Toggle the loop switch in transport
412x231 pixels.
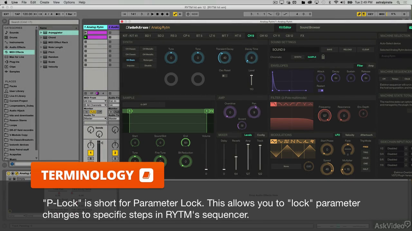pos(277,14)
